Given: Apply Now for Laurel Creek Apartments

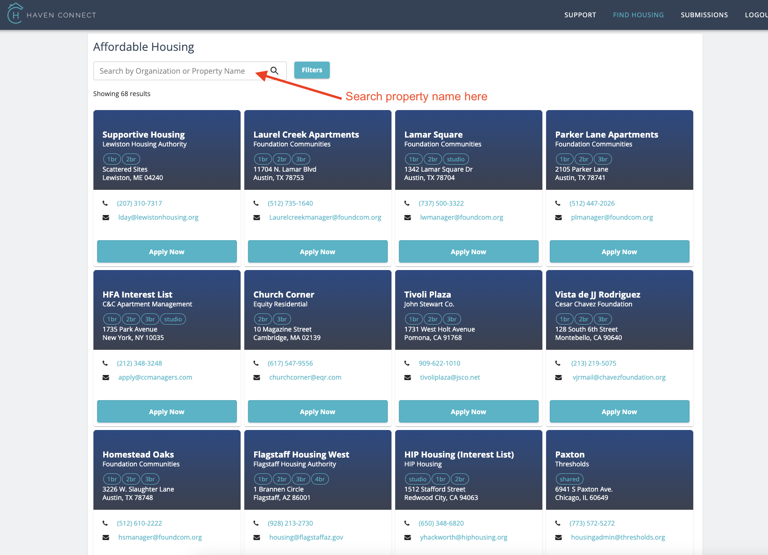Looking at the screenshot, I should 318,251.
